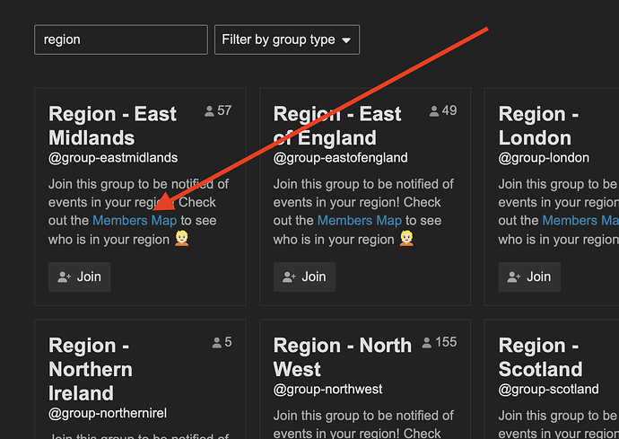Open Members Map link in East Midlands card
This screenshot has height=439, width=619.
click(135, 221)
